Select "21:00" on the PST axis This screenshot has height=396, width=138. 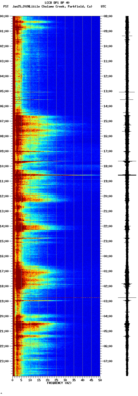pos(4,331)
